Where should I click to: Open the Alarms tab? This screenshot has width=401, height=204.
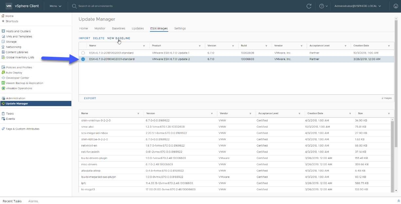coord(33,201)
